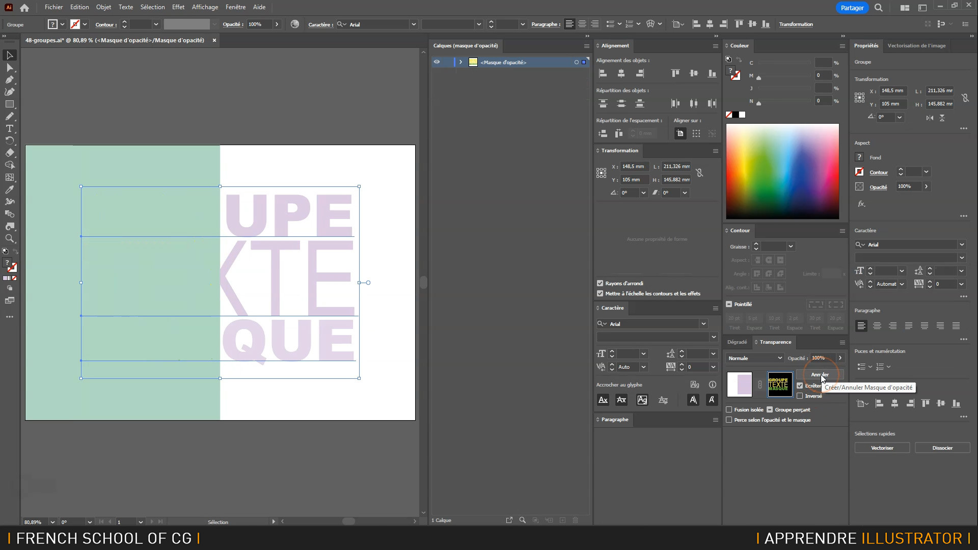Click the M magenta slider handle
978x550 pixels.
(x=758, y=77)
